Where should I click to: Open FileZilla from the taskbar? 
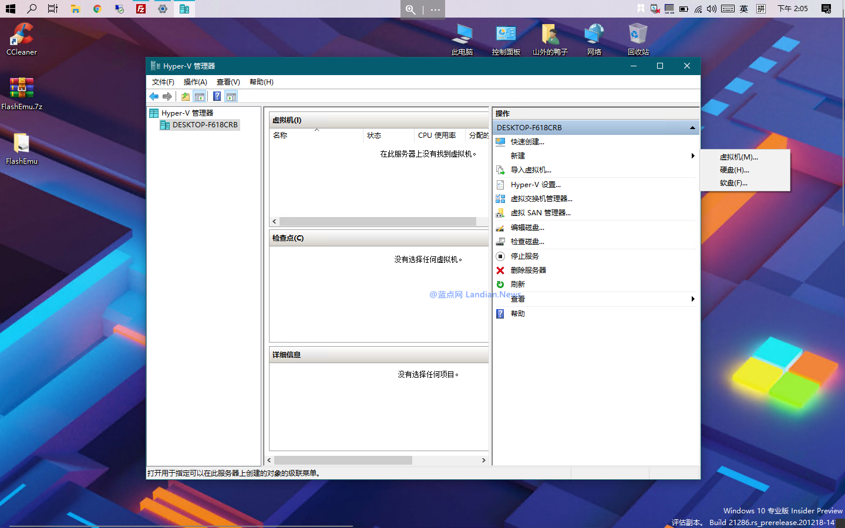coord(141,9)
